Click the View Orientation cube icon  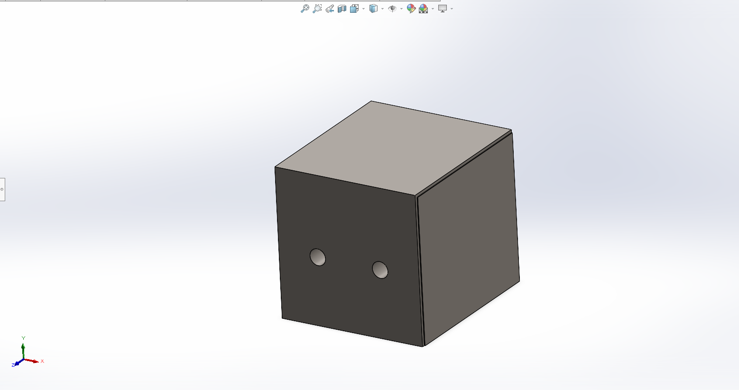pyautogui.click(x=354, y=9)
